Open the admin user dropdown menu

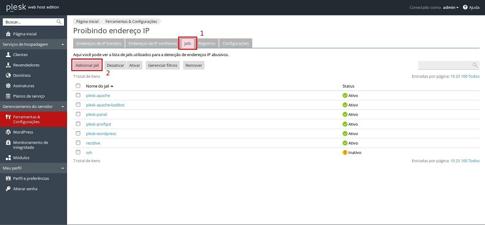click(x=451, y=7)
